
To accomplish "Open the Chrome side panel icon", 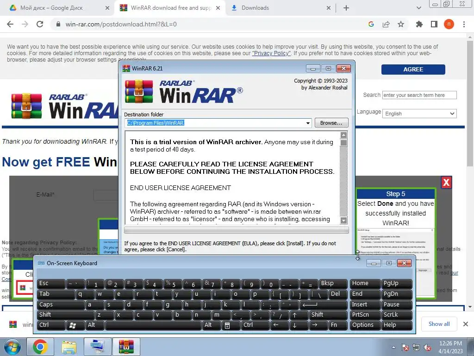I will point(434,24).
